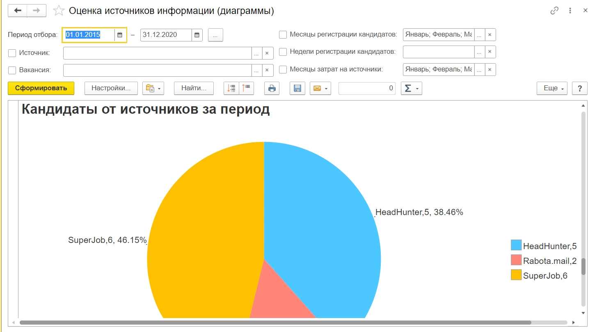The width and height of the screenshot is (597, 332).
Task: Click the title "Кандидаты от источников за период"
Action: (x=146, y=109)
